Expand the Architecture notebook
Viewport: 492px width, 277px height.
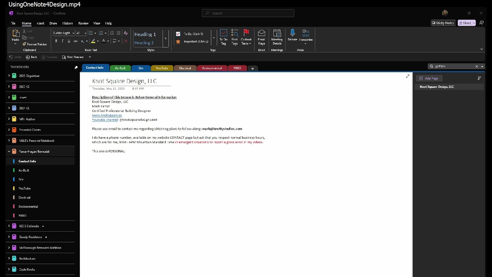[9, 259]
